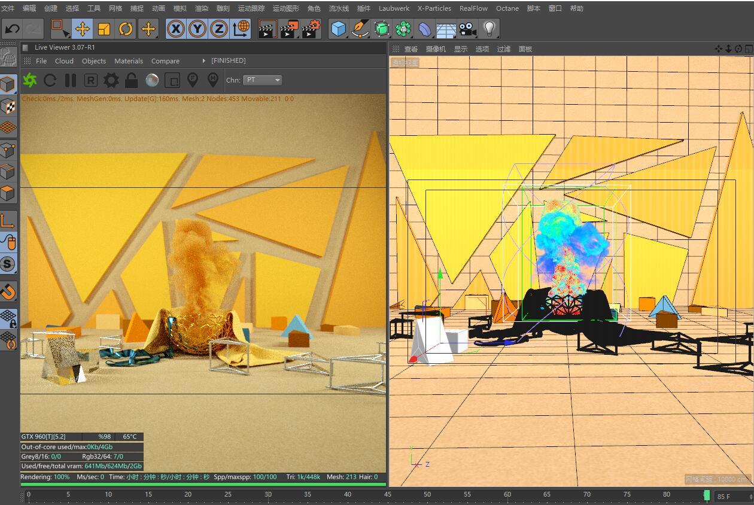
Task: Toggle X axis lock
Action: point(176,29)
